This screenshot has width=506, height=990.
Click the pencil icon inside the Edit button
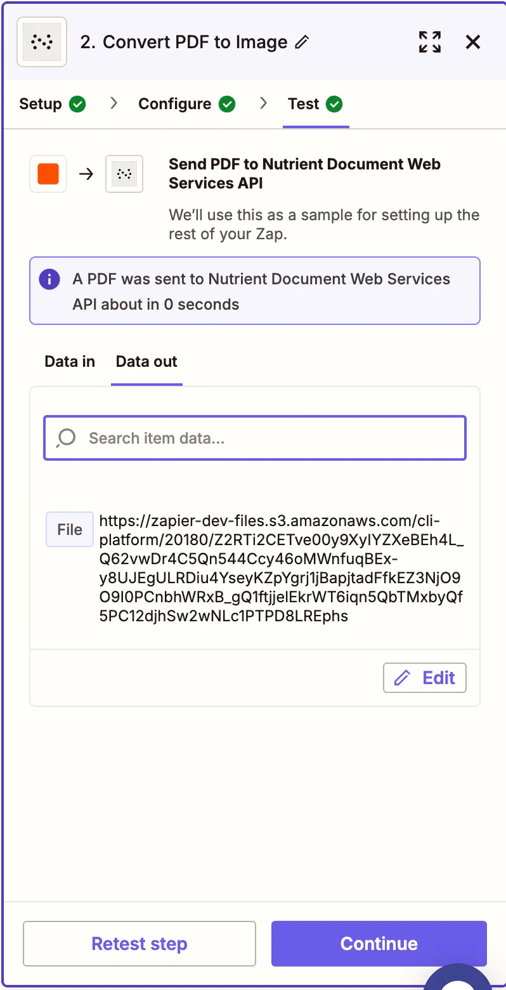pyautogui.click(x=402, y=678)
